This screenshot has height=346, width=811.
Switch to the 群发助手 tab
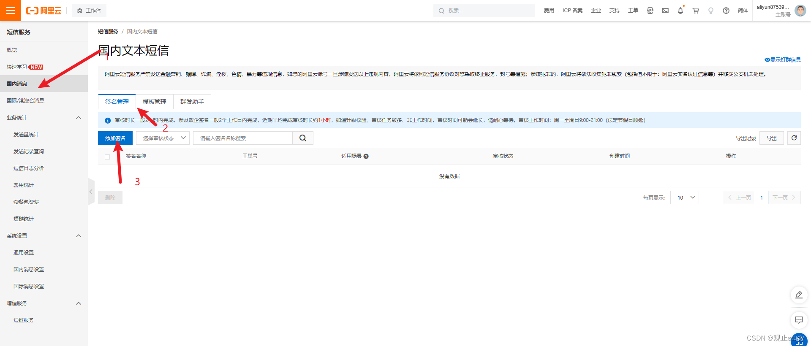(192, 102)
